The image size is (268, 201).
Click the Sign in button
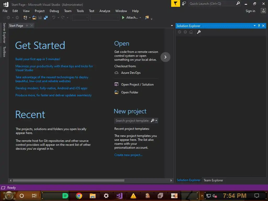(250, 11)
